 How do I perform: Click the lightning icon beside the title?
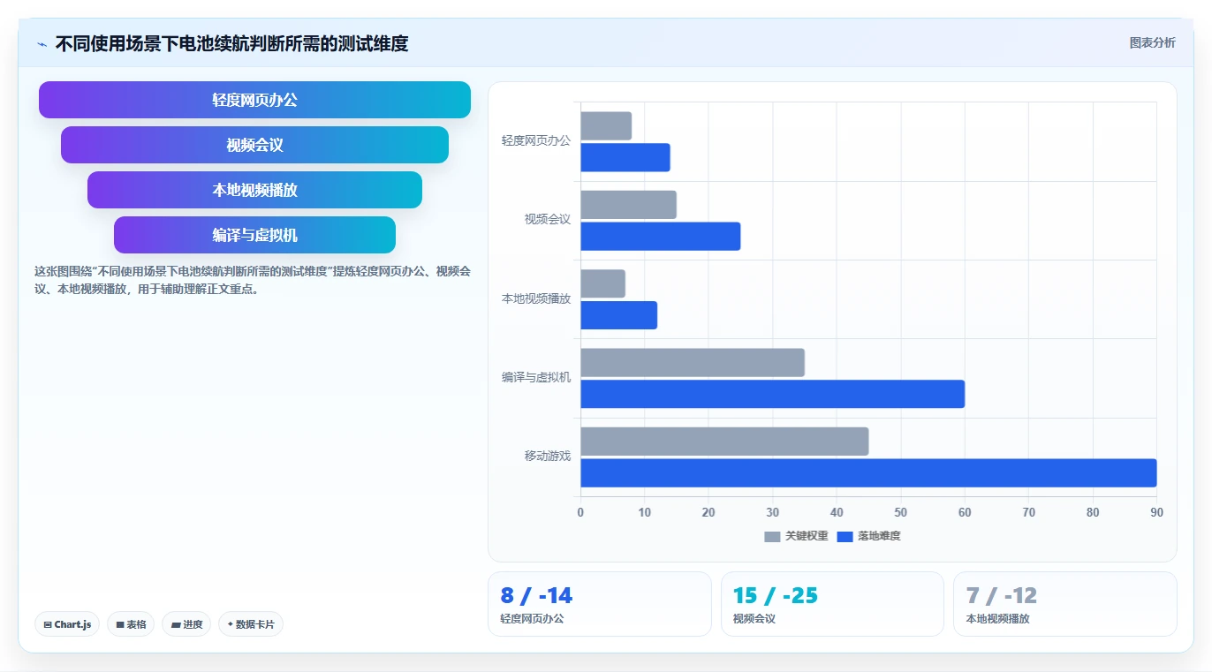coord(42,44)
